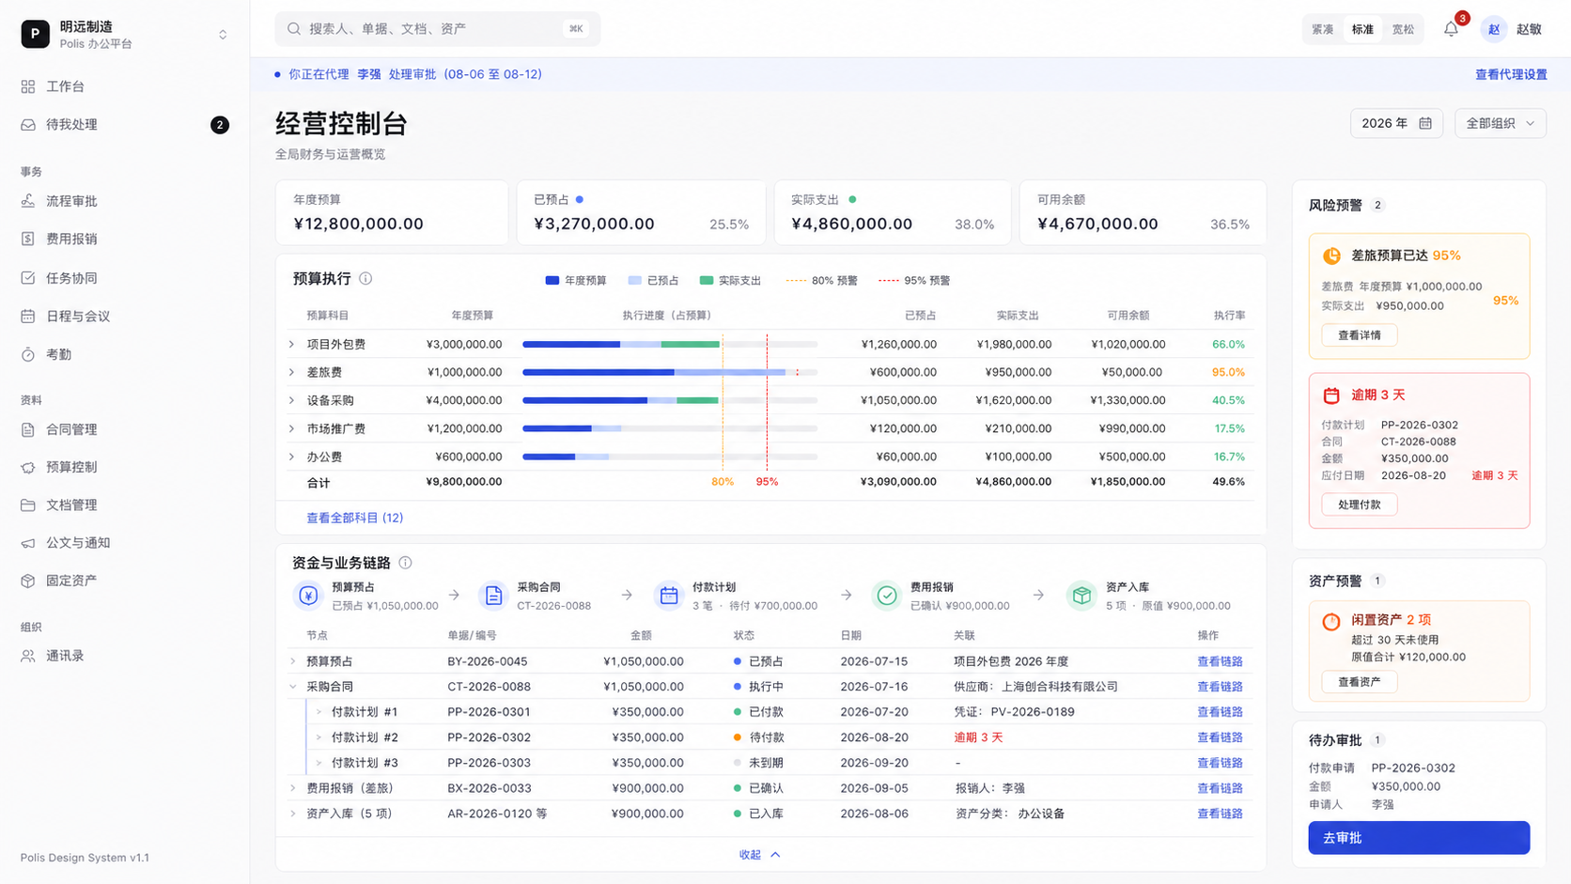Click the 费用报销 icon in sidebar
1571x884 pixels.
(28, 239)
